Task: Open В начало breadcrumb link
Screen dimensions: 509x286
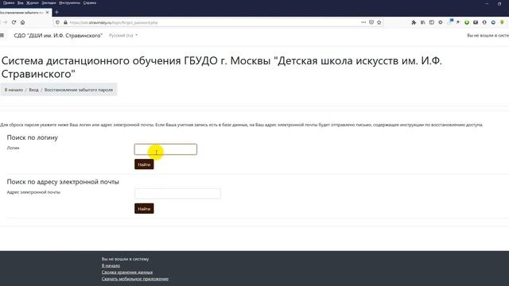Action: tap(14, 90)
